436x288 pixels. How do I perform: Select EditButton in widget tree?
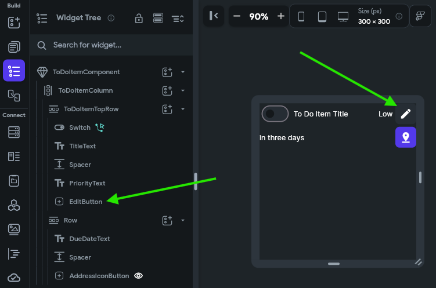pos(86,202)
